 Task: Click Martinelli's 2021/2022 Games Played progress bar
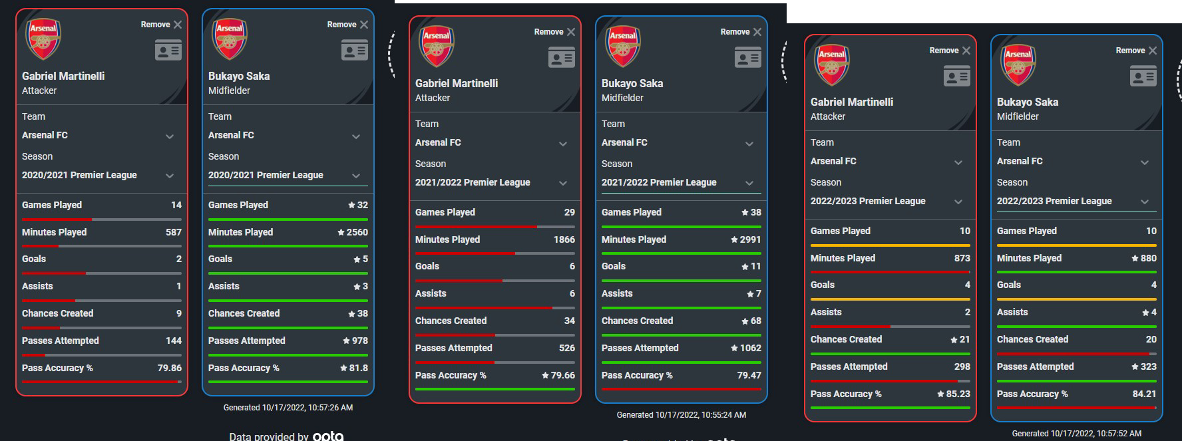click(x=495, y=227)
